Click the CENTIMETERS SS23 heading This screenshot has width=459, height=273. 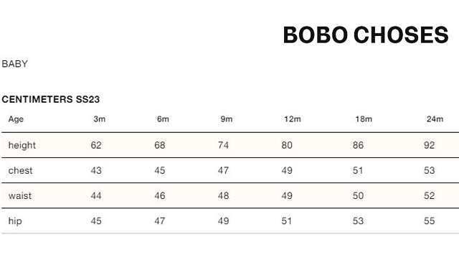pyautogui.click(x=51, y=99)
